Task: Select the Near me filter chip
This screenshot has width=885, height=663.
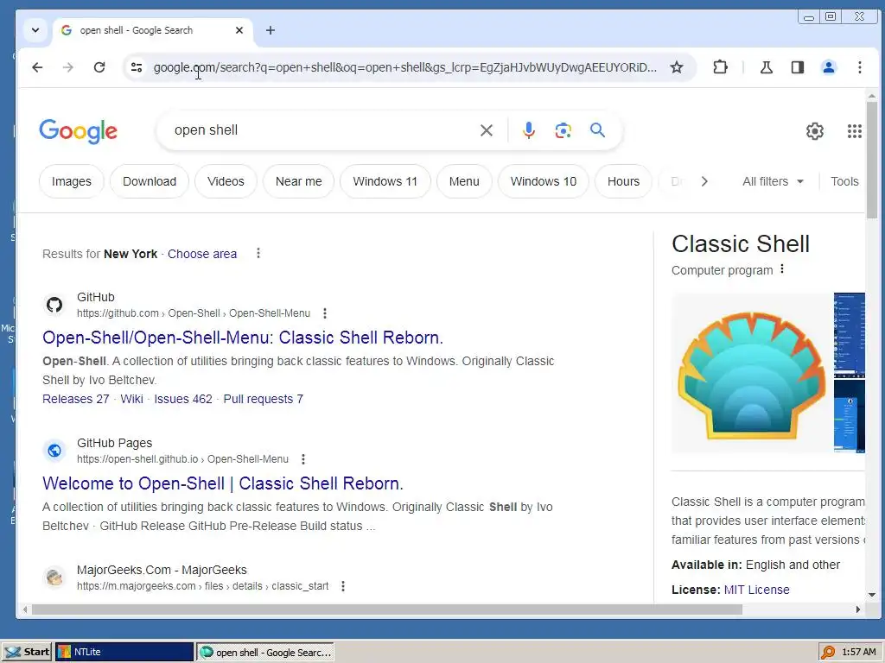Action: pos(298,181)
